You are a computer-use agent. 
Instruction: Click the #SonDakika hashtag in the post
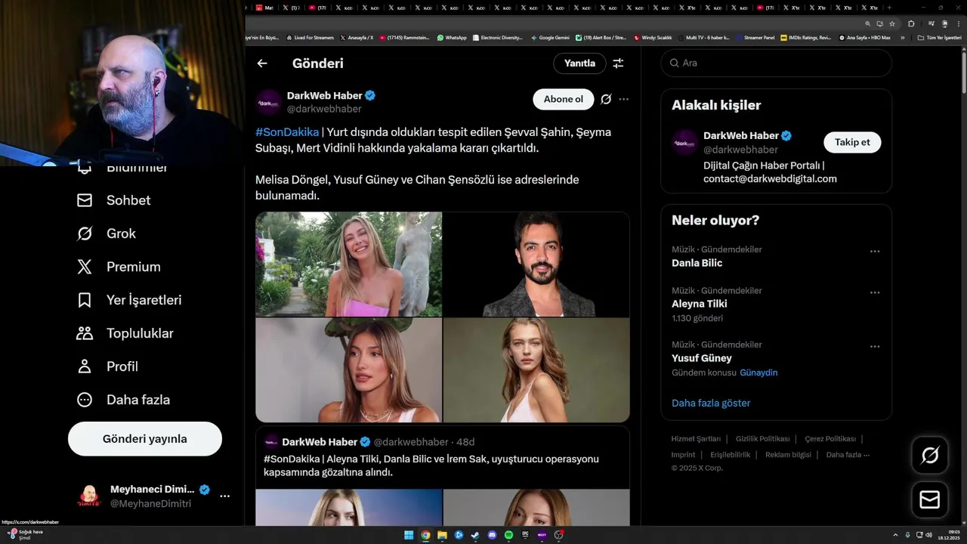[287, 132]
